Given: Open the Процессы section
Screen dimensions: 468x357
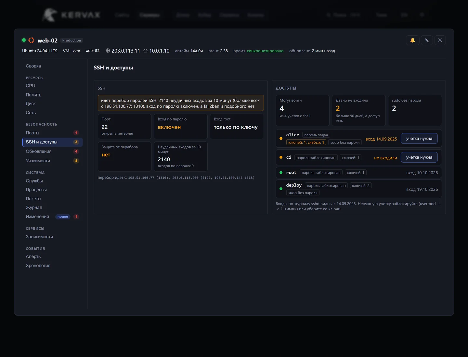Looking at the screenshot, I should [52, 190].
